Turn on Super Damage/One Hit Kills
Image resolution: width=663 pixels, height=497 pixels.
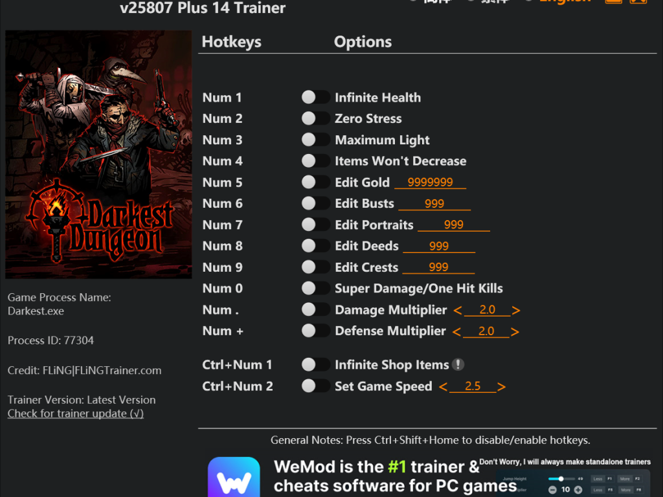315,288
